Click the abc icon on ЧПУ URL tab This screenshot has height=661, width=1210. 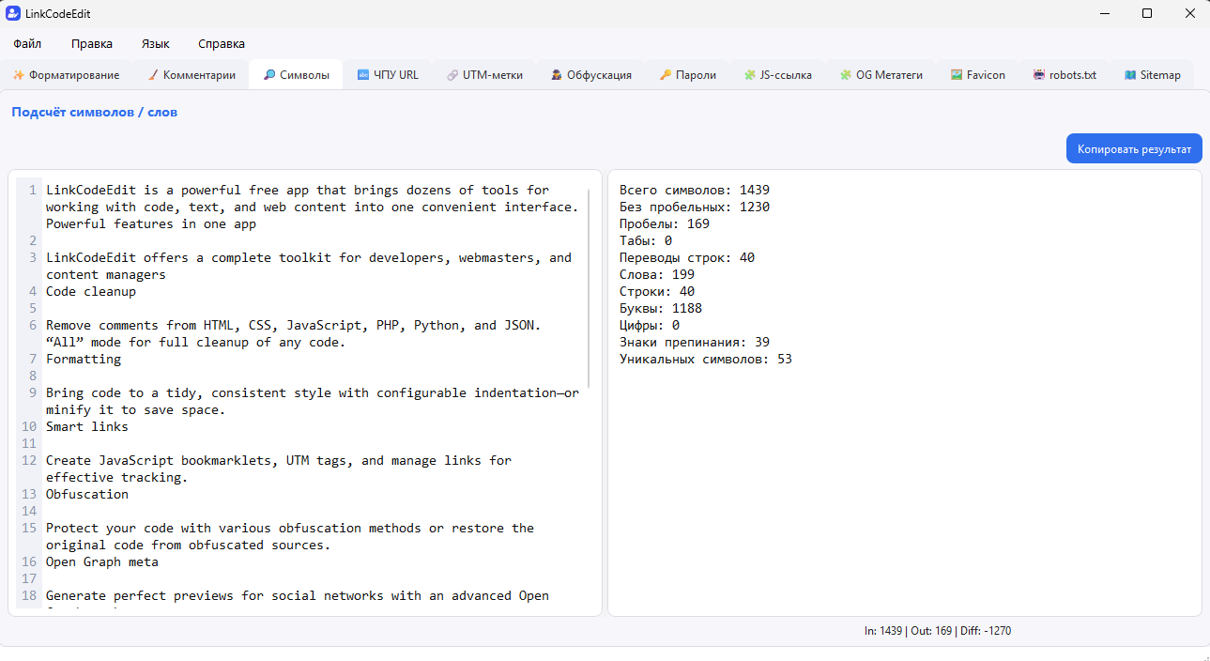[363, 75]
